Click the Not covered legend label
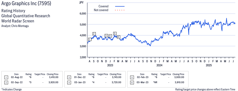Viewport: 238px width, 91px height. tap(101, 10)
